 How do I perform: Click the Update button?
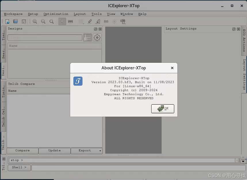55,150
